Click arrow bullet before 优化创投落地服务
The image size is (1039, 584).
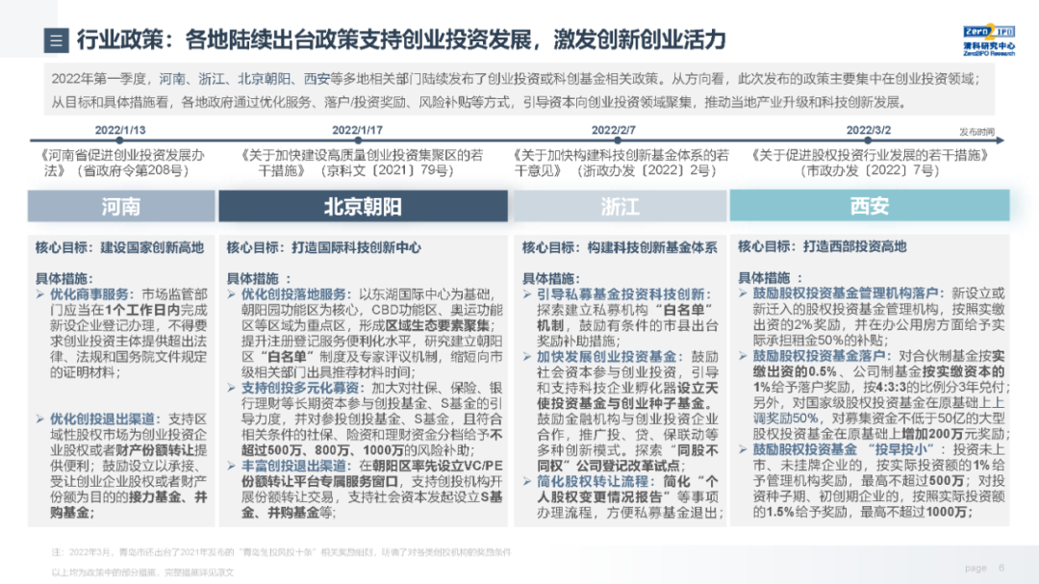coord(231,294)
